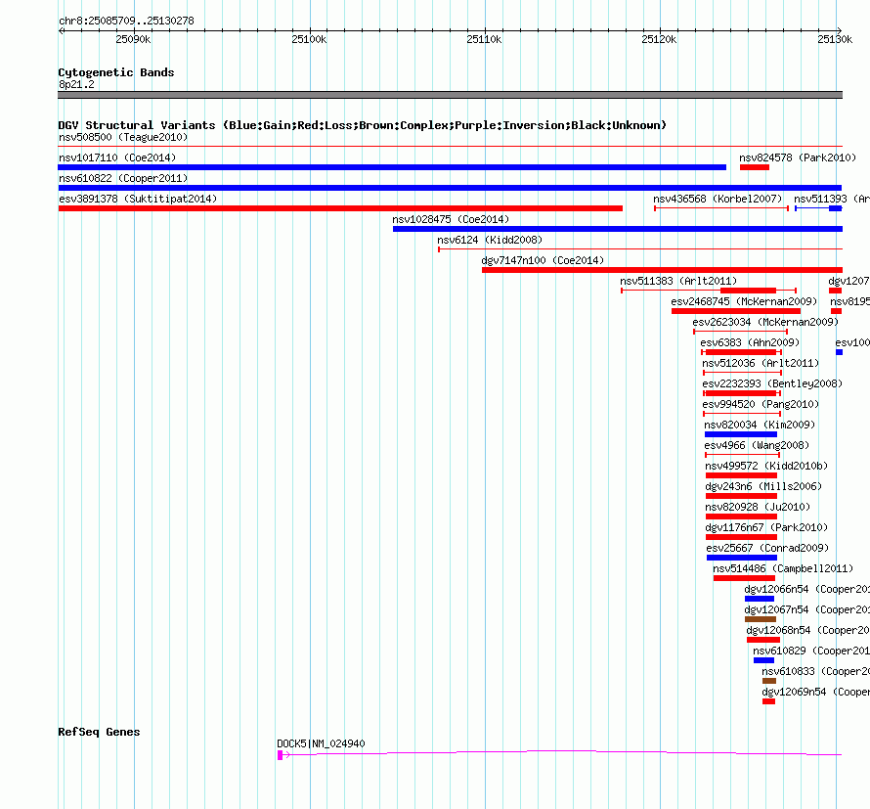Select the nsv610829 blue bar
Viewport: 870px width, 809px height.
(763, 660)
